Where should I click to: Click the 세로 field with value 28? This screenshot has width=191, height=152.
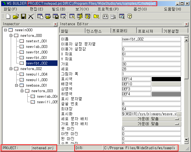pos(151,69)
